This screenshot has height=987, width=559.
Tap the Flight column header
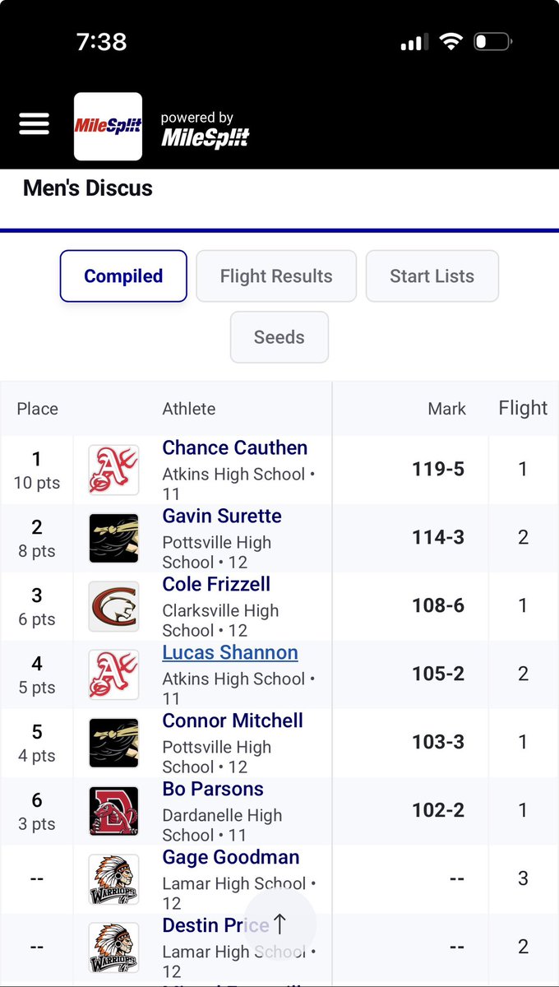click(523, 408)
